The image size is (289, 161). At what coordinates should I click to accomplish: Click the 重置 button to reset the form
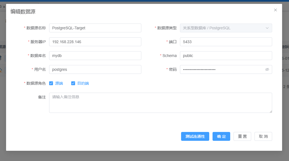242,136
